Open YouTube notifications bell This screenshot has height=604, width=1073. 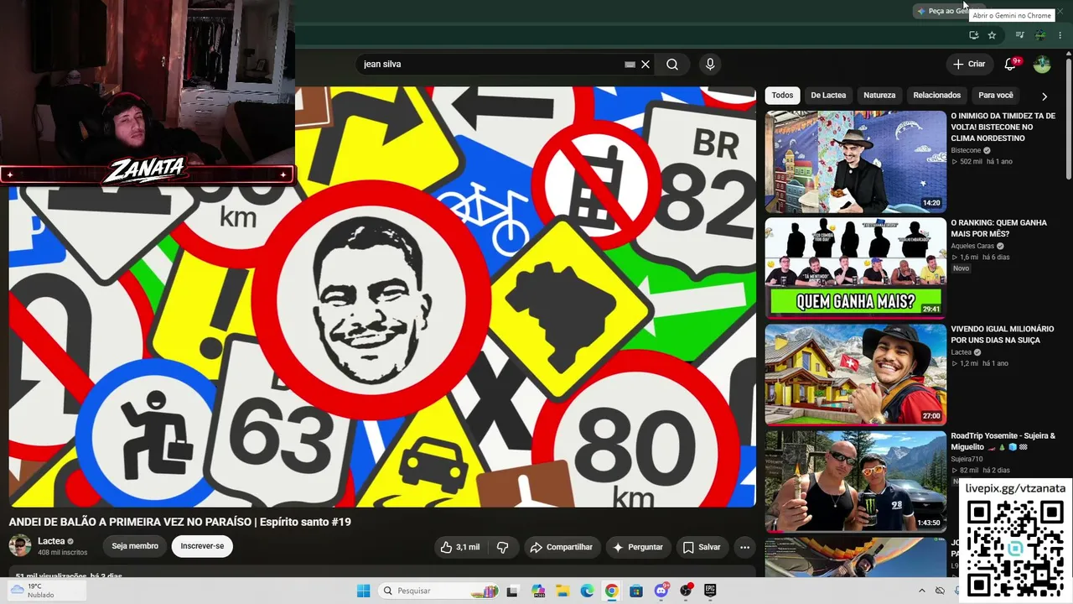click(1010, 65)
